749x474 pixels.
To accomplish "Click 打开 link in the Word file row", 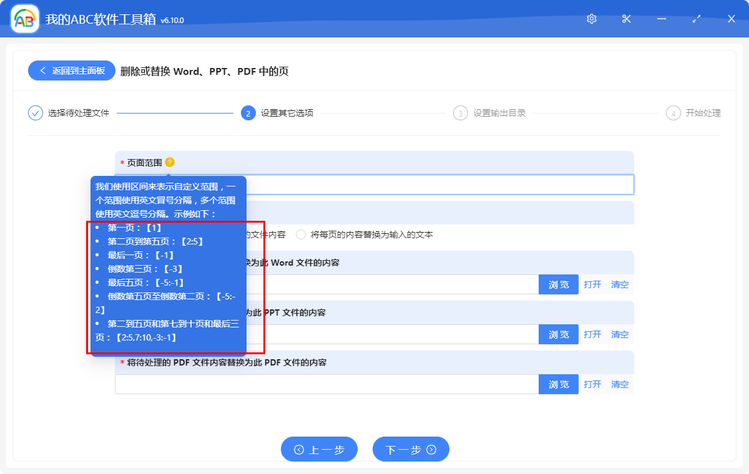I will pyautogui.click(x=592, y=284).
